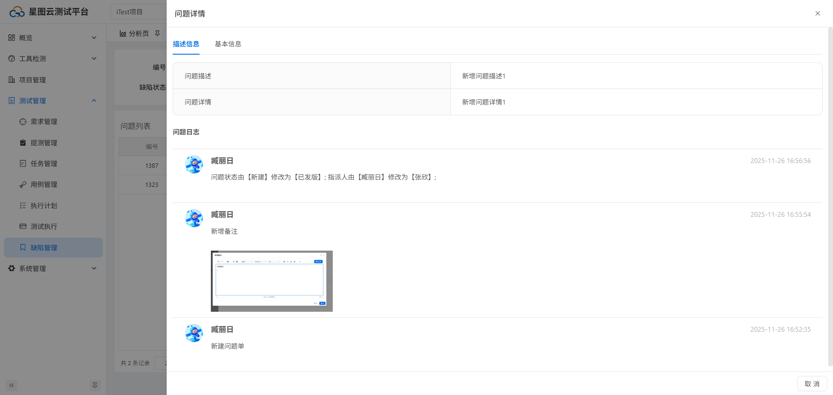Click the 星图云测试平台 cloud logo icon
Image resolution: width=833 pixels, height=395 pixels.
tap(17, 12)
